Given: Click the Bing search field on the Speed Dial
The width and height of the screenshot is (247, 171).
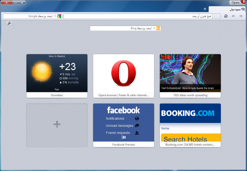Looking at the screenshot, I should pyautogui.click(x=125, y=28).
